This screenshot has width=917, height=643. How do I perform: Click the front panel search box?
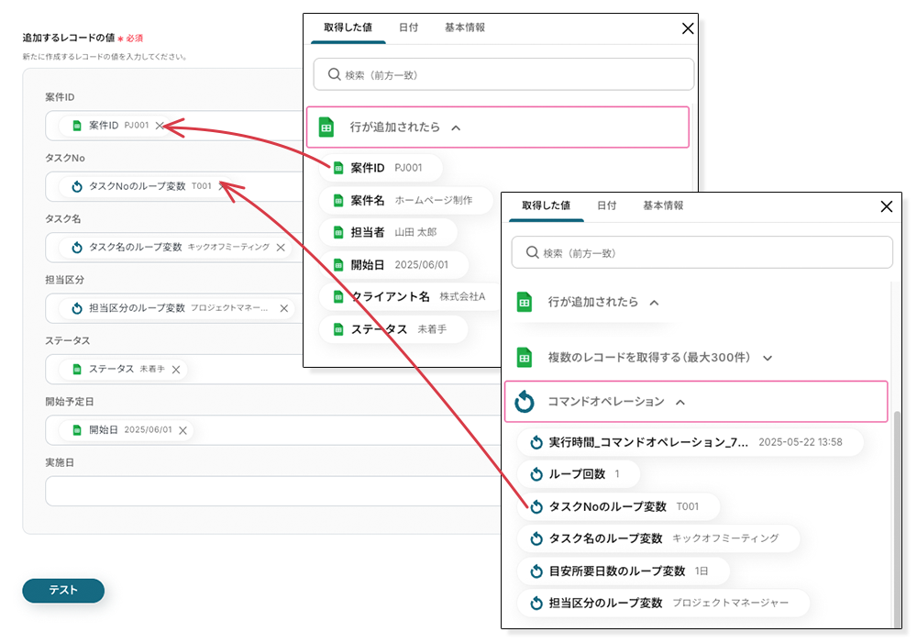(702, 252)
